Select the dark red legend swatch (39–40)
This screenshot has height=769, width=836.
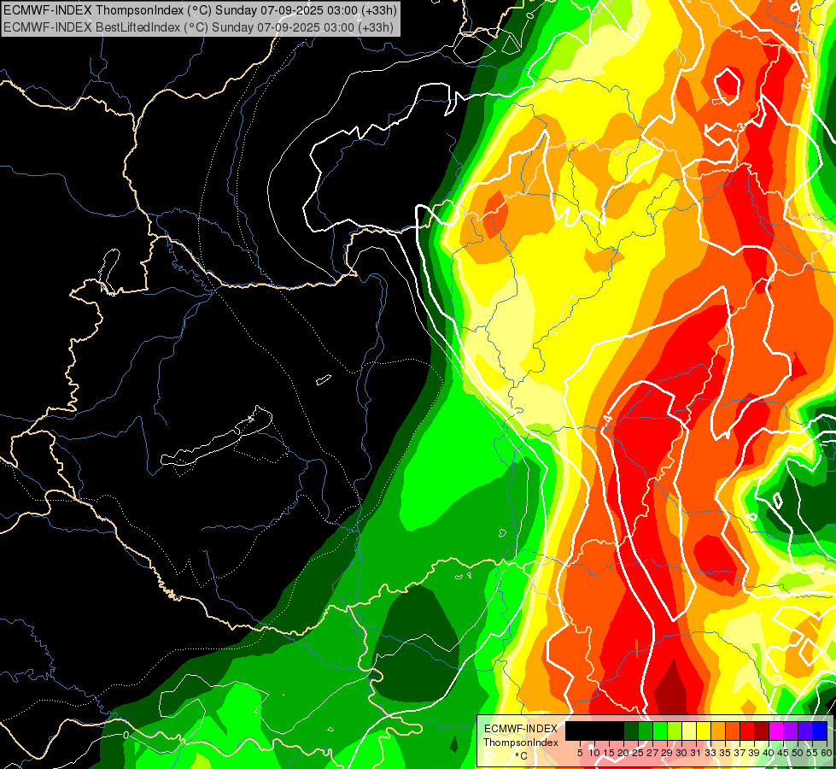(x=762, y=731)
